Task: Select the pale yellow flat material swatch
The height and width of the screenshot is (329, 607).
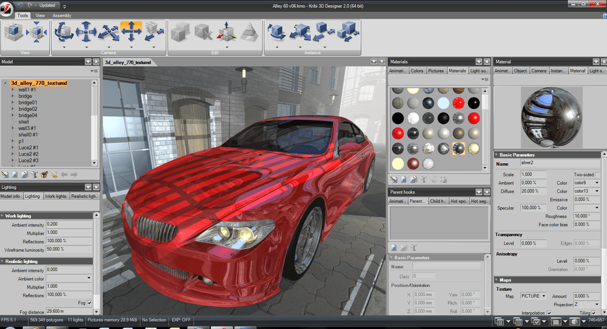Action: pyautogui.click(x=397, y=164)
